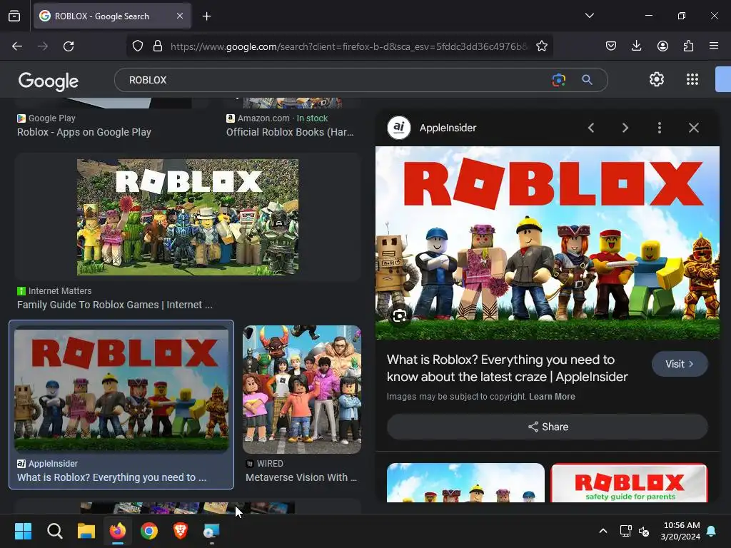Open AppleInsider source name in panel
The height and width of the screenshot is (548, 731).
pos(448,128)
